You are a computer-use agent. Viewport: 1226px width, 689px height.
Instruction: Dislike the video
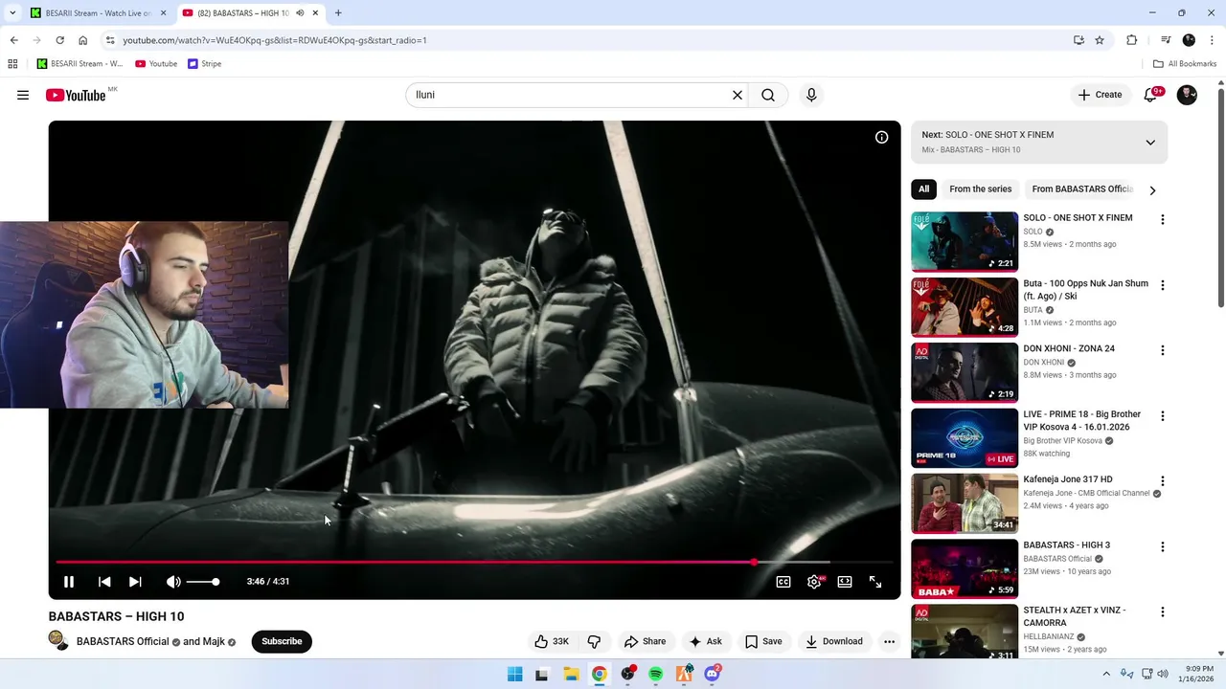(x=594, y=641)
